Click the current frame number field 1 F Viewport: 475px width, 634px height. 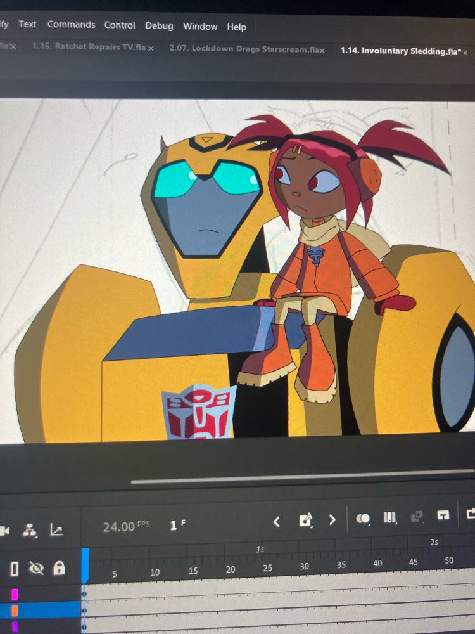[177, 525]
